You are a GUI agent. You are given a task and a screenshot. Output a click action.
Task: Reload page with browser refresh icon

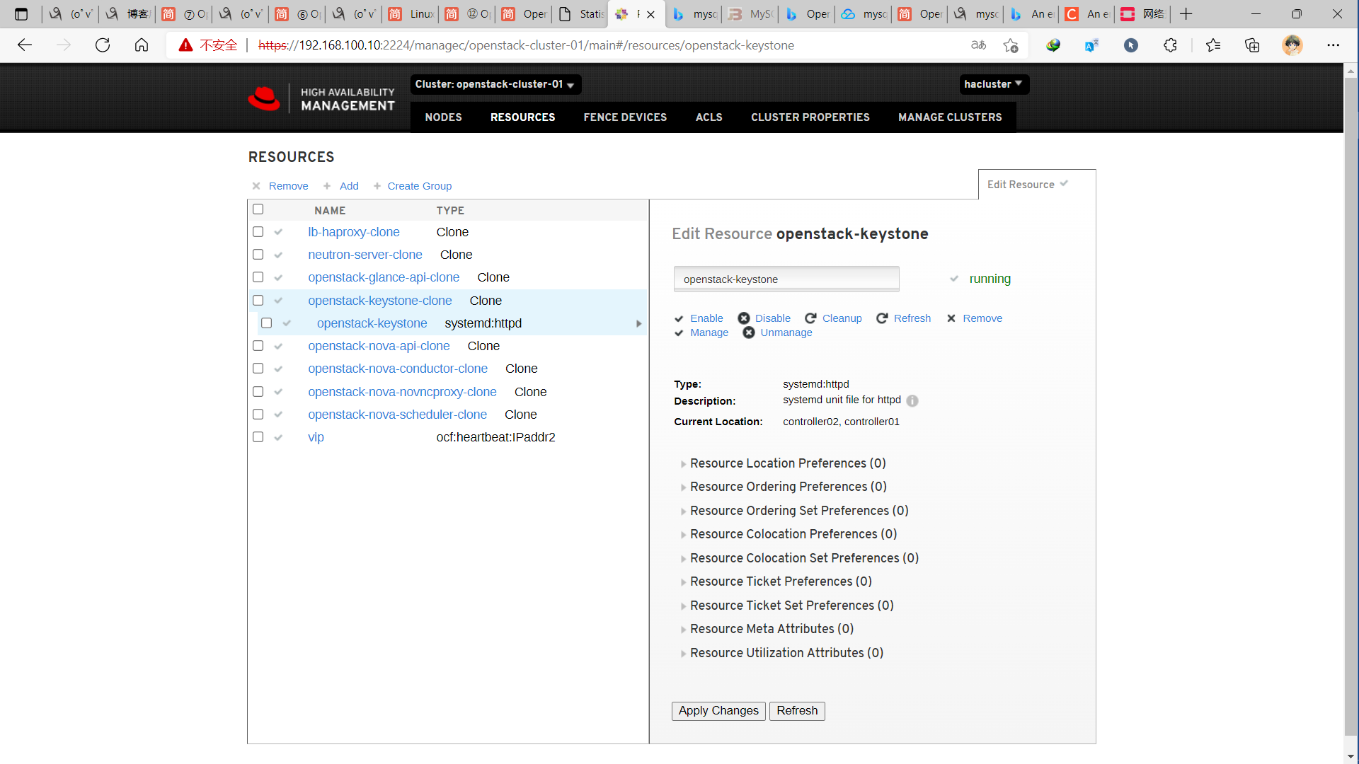[x=103, y=45]
